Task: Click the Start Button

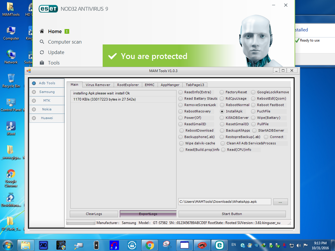Action: click(x=232, y=214)
